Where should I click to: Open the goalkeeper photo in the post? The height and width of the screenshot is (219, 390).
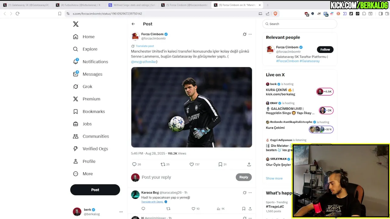click(192, 107)
